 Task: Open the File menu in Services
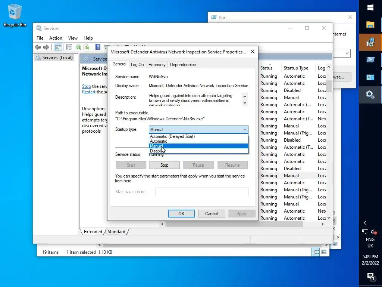point(40,38)
